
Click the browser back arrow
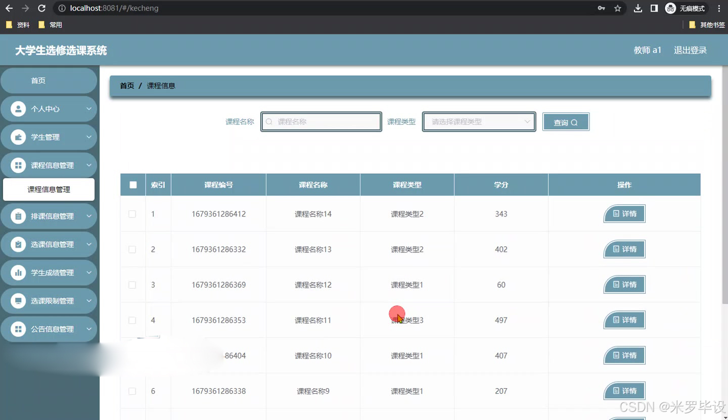(x=9, y=8)
